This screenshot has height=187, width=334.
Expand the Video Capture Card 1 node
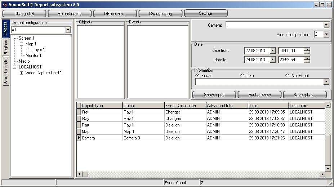tap(21, 73)
